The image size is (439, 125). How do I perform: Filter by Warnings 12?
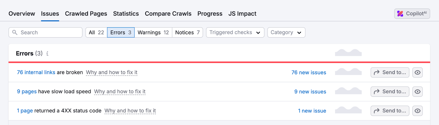(x=153, y=33)
